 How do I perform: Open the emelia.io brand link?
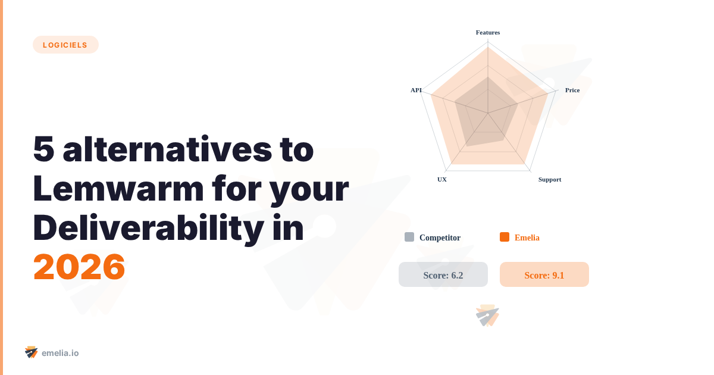coord(60,353)
